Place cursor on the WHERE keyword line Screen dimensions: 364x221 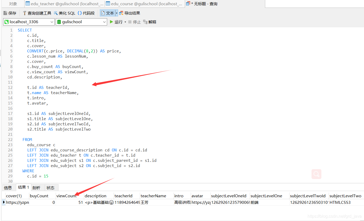(28, 171)
